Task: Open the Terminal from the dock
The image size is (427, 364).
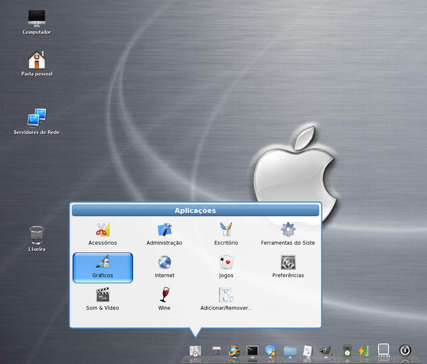Action: [x=252, y=351]
